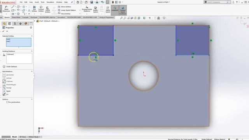Click the Home icon in top toolbar
This screenshot has width=249, height=140.
(78, 2)
